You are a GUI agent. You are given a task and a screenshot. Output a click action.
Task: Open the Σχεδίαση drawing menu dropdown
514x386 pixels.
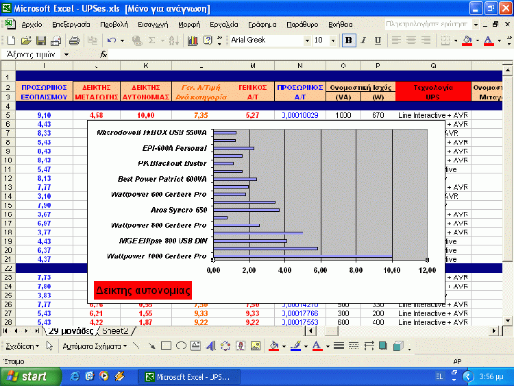pyautogui.click(x=23, y=346)
